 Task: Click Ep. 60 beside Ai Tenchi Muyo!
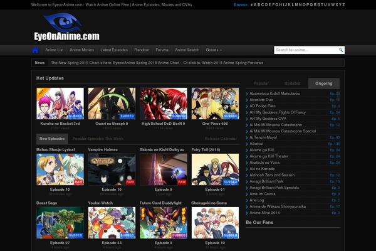click(x=335, y=137)
